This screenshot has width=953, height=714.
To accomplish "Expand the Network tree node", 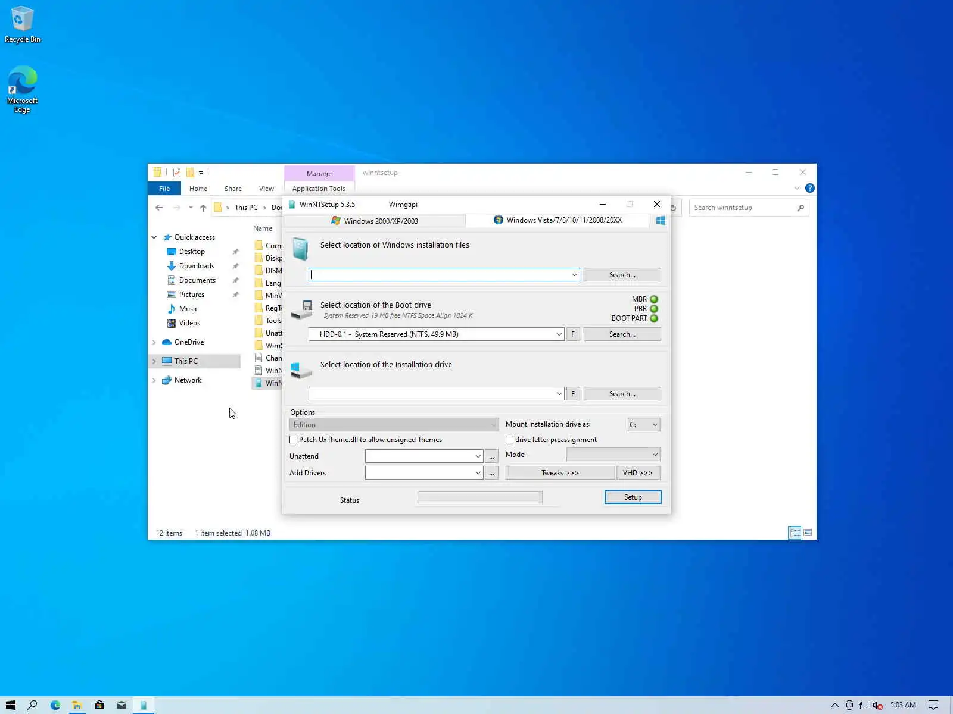I will click(x=154, y=380).
